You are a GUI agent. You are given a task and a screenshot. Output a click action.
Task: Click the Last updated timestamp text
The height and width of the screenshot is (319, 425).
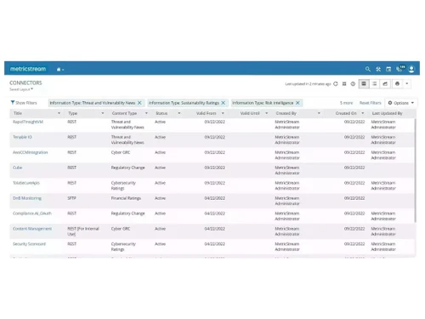click(308, 84)
